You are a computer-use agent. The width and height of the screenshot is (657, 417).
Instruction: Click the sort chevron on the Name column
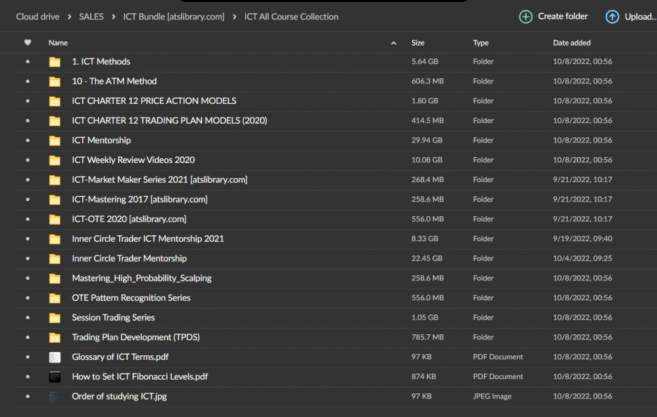click(x=393, y=42)
